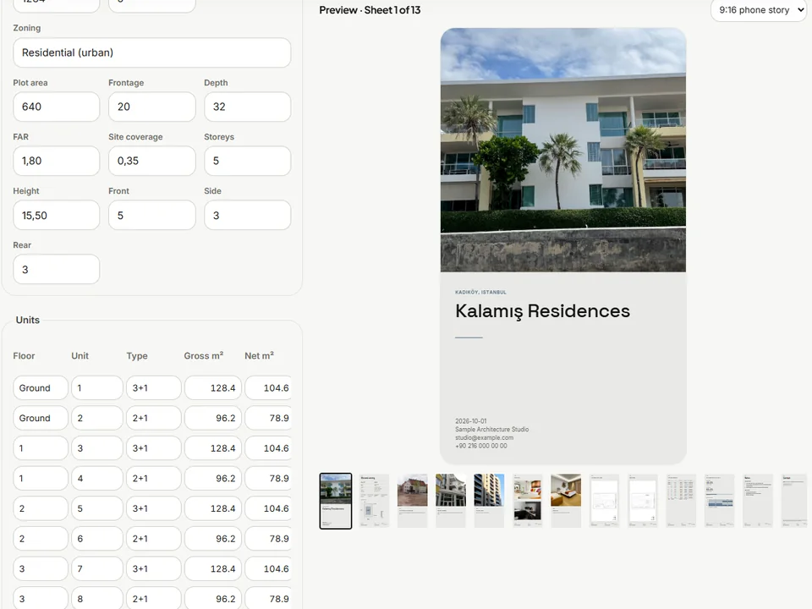Select the sheet thumbnail with blue bar chart
812x609 pixels.
(719, 501)
